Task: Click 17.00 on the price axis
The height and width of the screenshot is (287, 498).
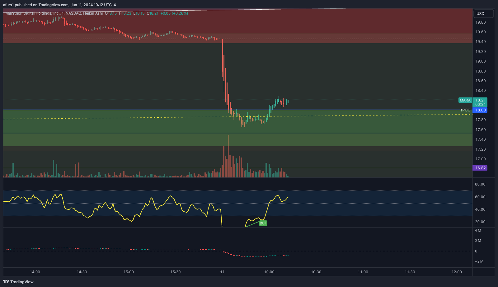Action: [481, 159]
